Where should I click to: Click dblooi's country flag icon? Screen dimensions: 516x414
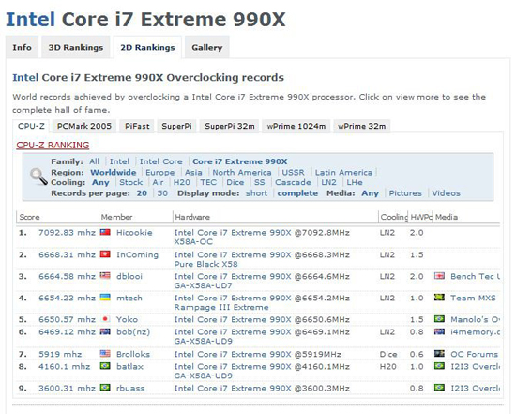pos(105,276)
